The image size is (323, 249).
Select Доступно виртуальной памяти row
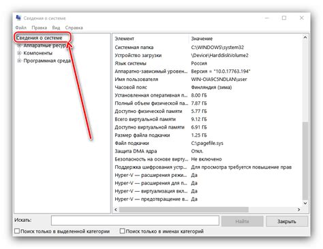tap(207, 127)
